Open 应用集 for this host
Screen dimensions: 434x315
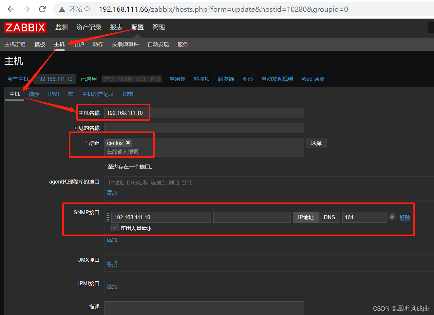coord(178,79)
